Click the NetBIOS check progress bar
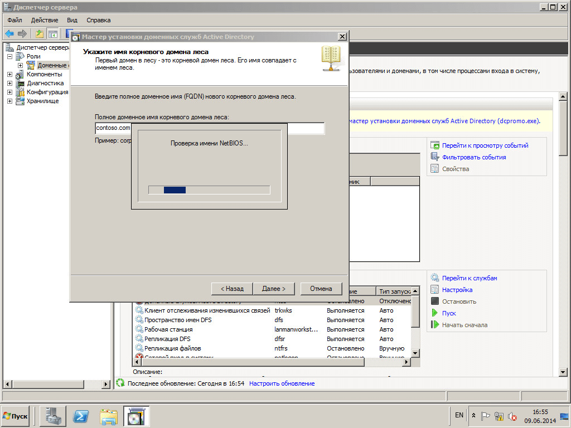 coord(209,190)
